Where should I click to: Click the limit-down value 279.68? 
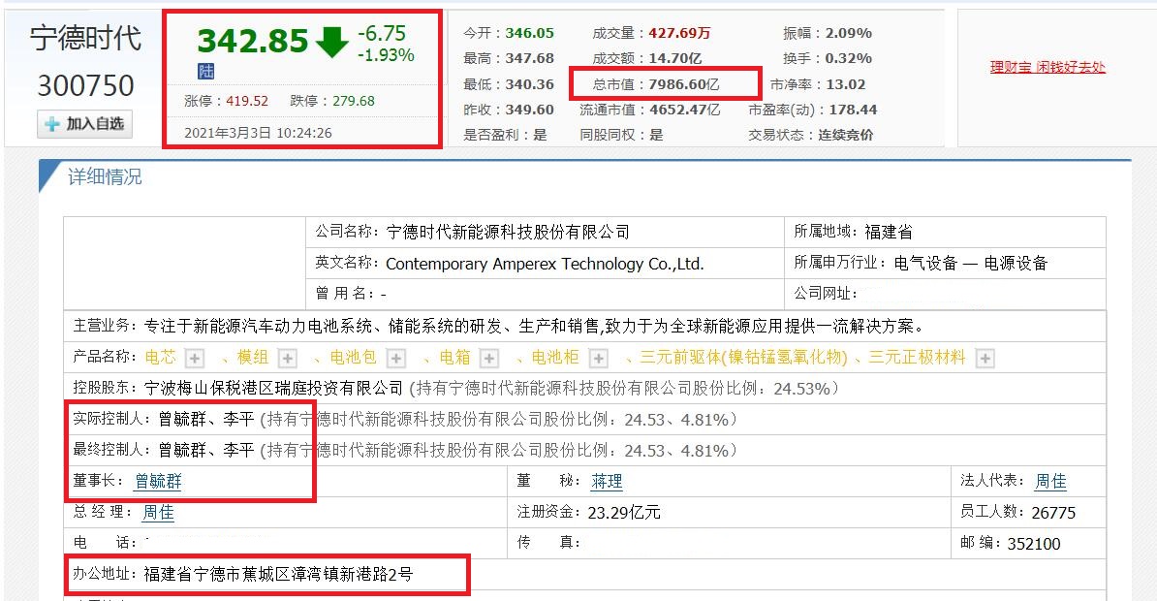(354, 101)
